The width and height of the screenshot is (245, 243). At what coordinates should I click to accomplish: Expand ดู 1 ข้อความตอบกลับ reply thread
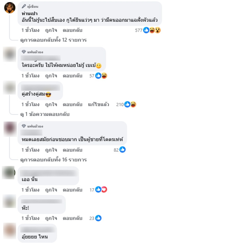coord(45,114)
